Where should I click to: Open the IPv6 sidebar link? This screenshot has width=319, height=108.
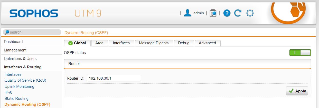pyautogui.click(x=8, y=92)
